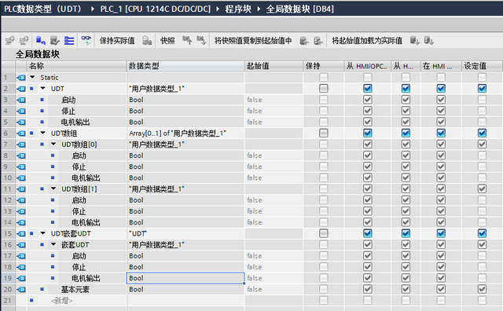The height and width of the screenshot is (311, 503).
Task: Collapse the UDT数组[0] node
Action: coord(53,145)
